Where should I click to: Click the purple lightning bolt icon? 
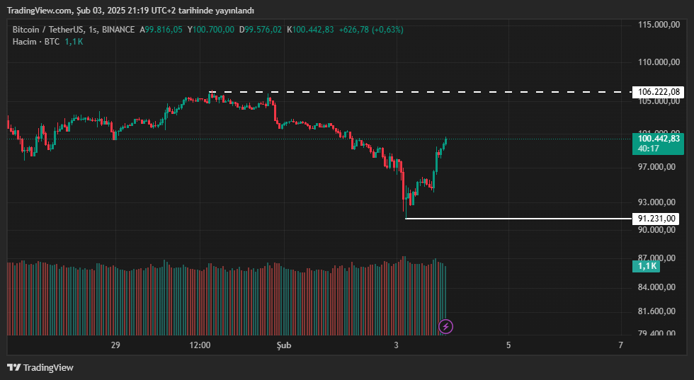(445, 326)
